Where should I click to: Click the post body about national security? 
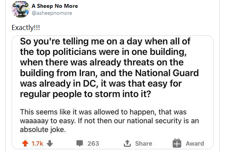[x=109, y=121]
